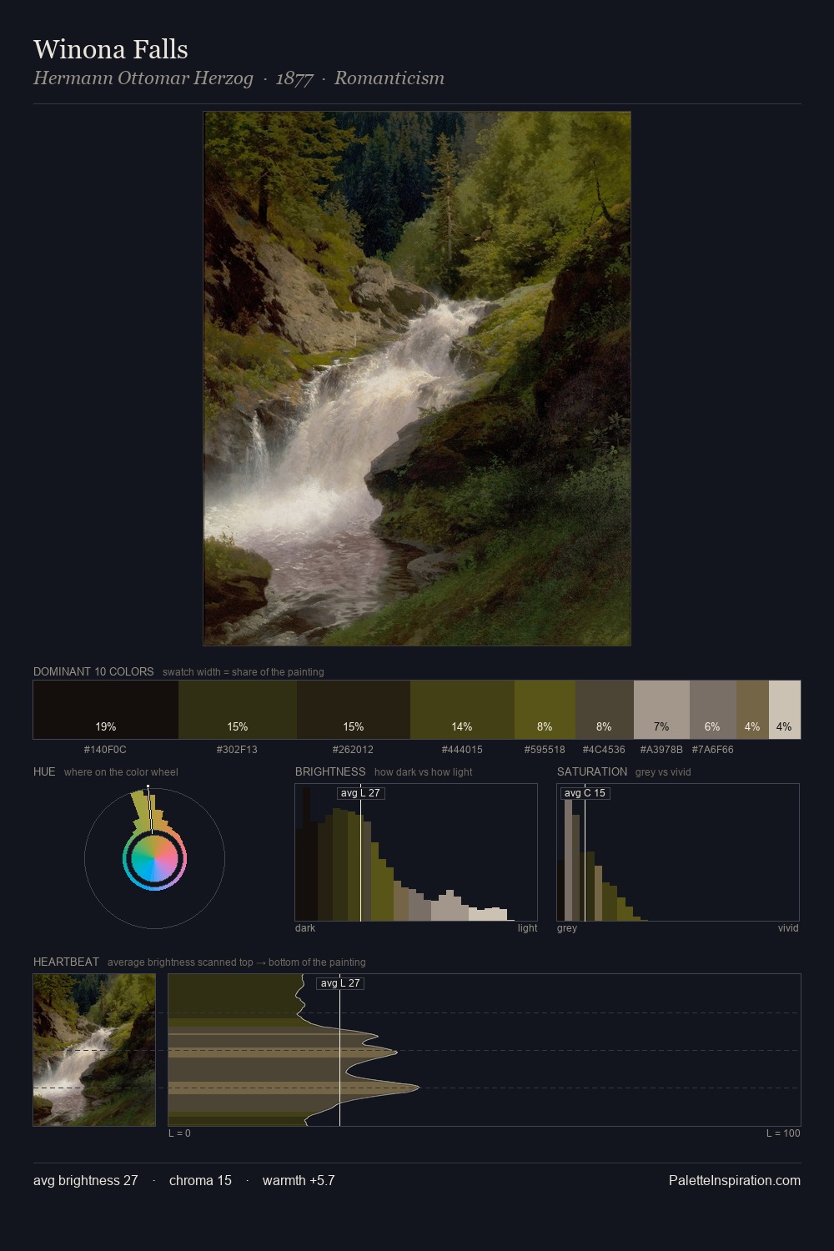Click the hex code "#4C4536"
This screenshot has width=834, height=1251.
(x=605, y=750)
